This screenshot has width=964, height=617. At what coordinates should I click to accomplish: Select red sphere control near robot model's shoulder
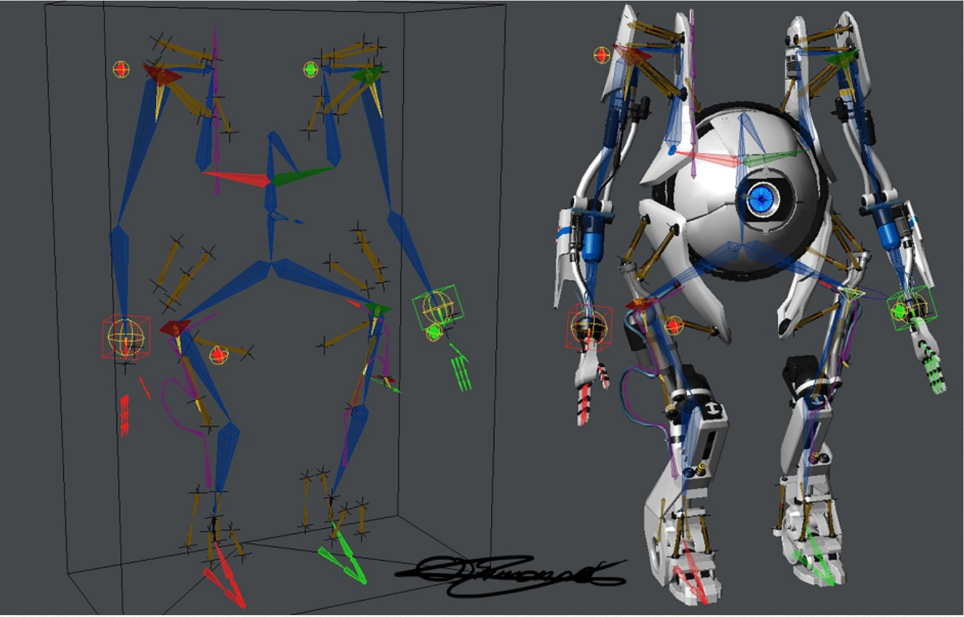coord(602,55)
